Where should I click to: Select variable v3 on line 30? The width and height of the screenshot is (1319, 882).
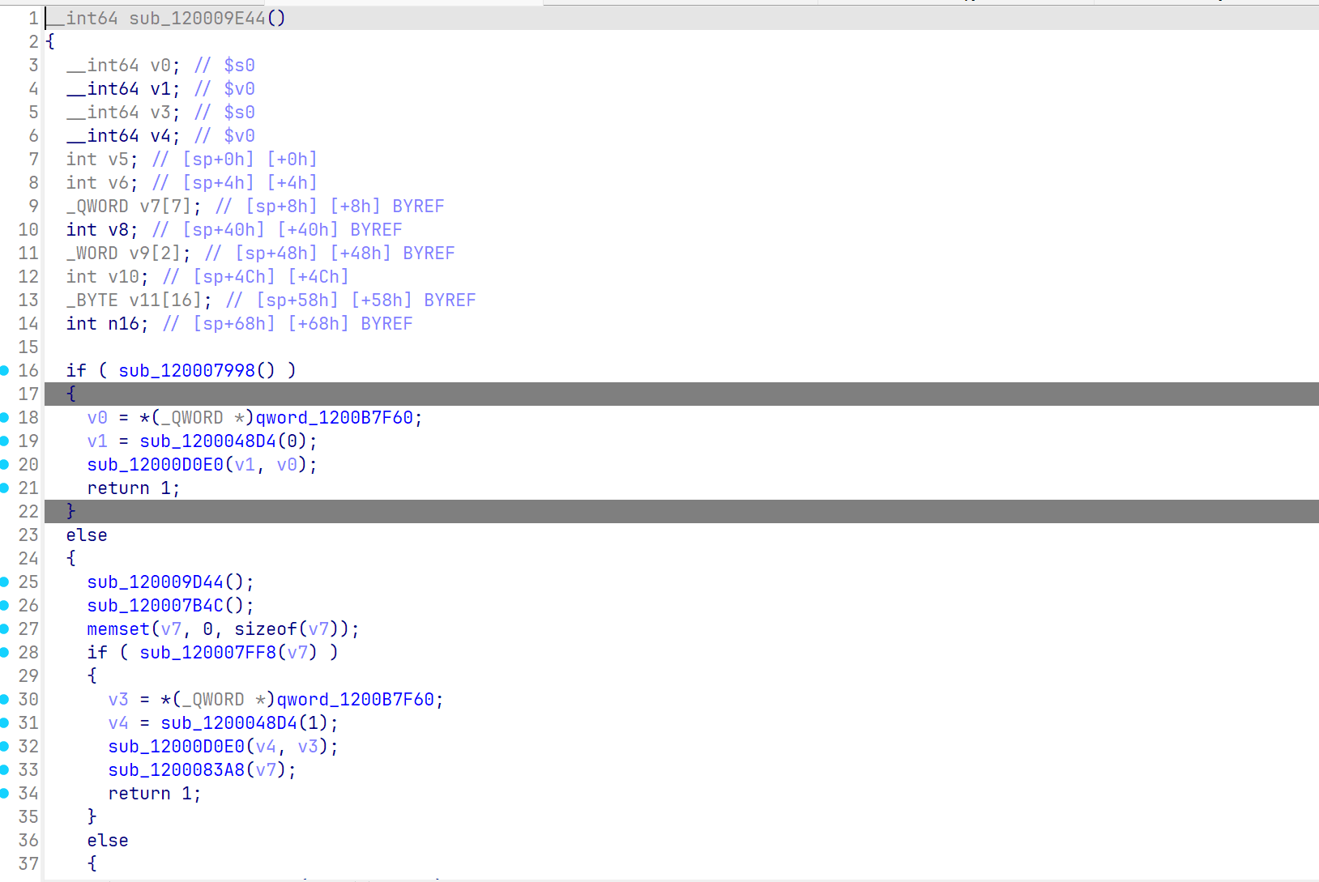pos(118,699)
